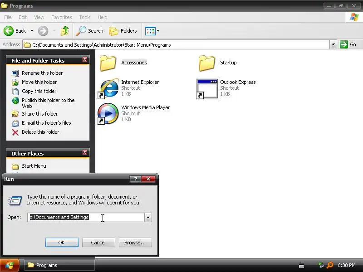Select the Startup folder icon

207,63
